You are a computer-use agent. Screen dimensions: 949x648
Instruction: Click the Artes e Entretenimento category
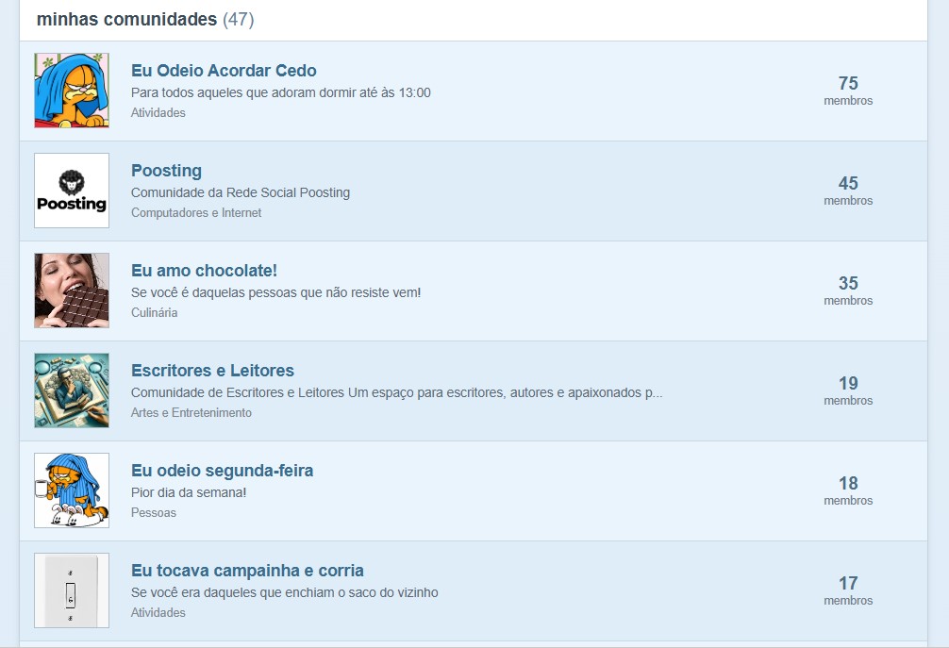[191, 412]
